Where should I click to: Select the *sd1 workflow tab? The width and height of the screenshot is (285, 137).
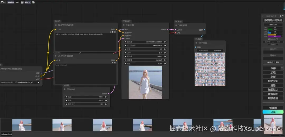(x=17, y=2)
